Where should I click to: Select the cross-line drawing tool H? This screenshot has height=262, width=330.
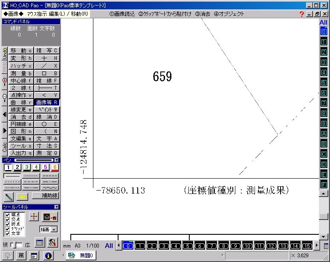[x=47, y=58]
